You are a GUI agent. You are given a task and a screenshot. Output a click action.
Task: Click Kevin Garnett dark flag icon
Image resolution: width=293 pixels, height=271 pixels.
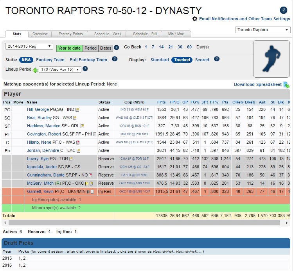(88, 192)
